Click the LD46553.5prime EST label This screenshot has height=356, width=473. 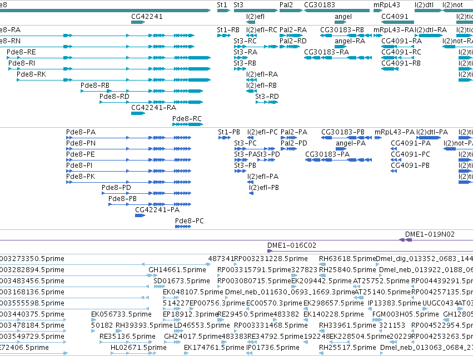coord(202,326)
